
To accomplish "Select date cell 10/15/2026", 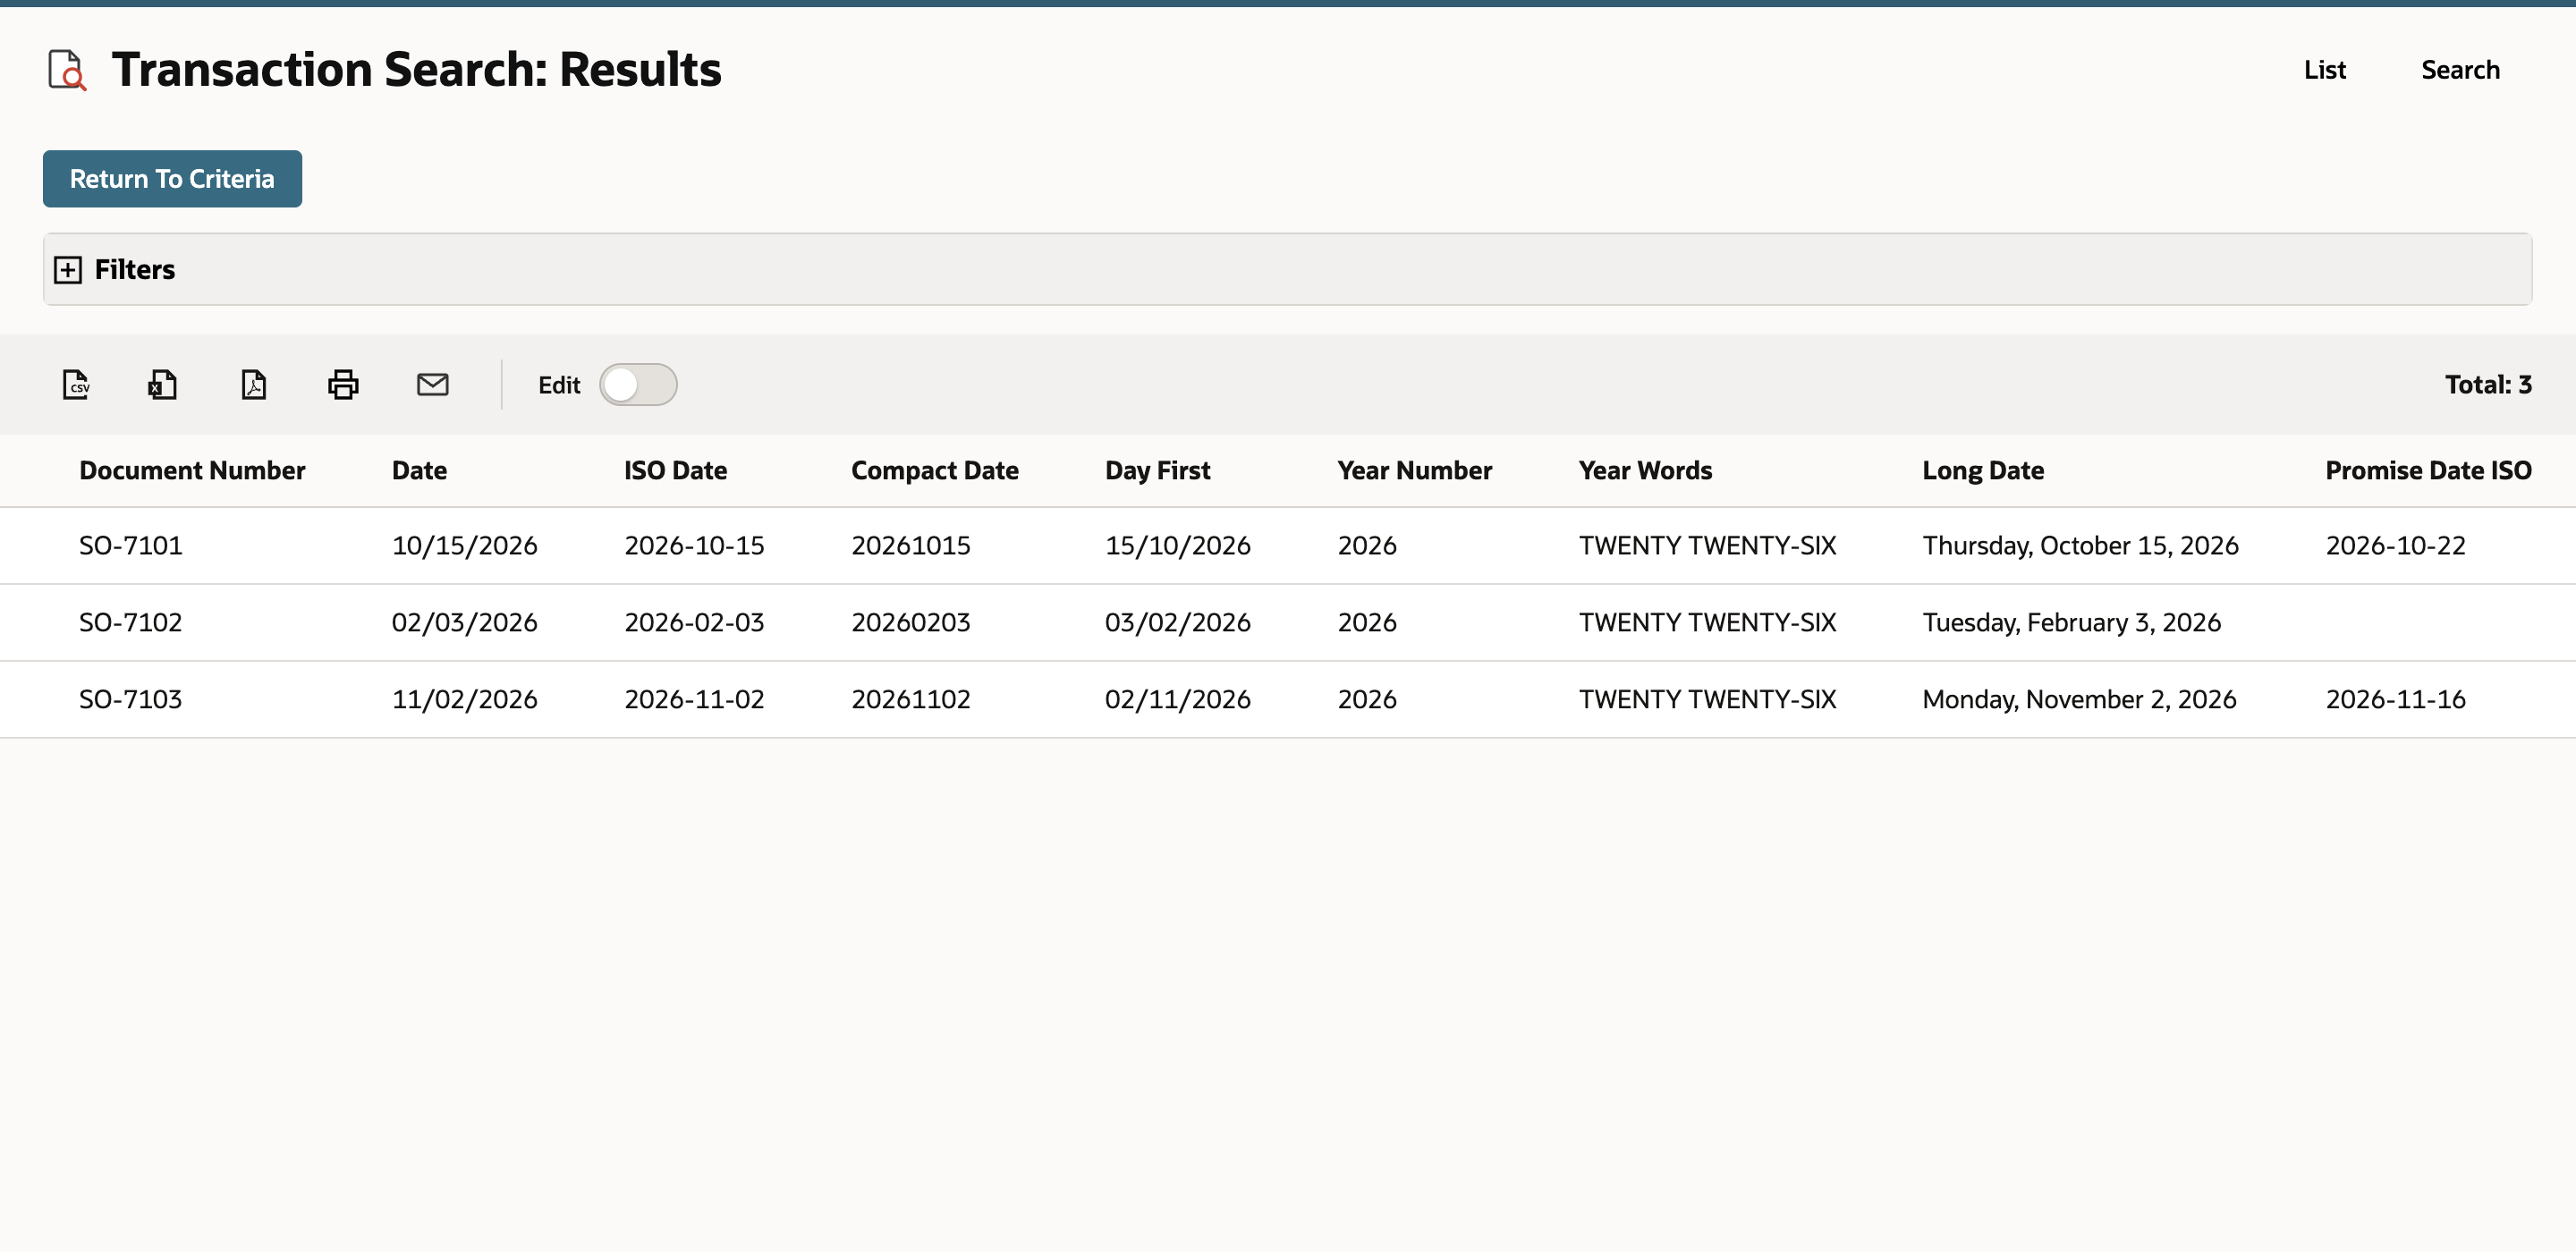I will 464,545.
